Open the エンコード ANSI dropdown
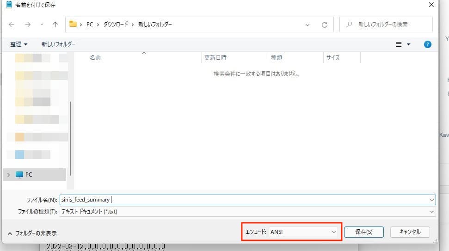Image resolution: width=449 pixels, height=251 pixels. (x=303, y=232)
